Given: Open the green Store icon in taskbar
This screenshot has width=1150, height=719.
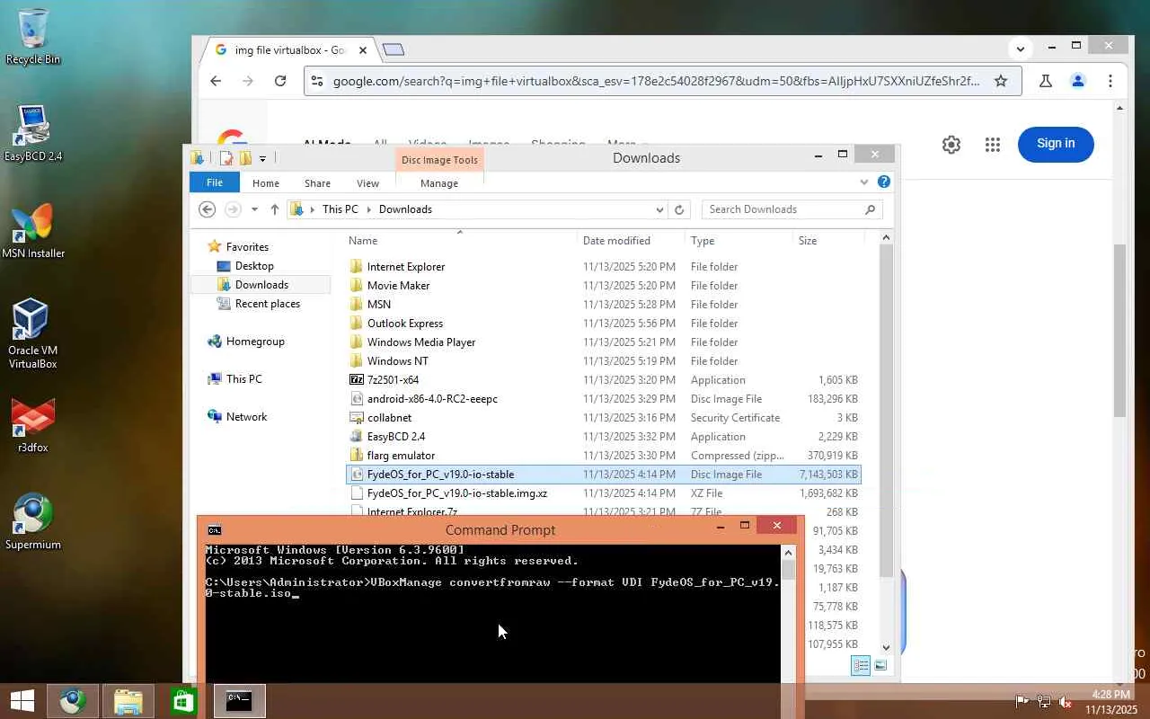Looking at the screenshot, I should (x=183, y=701).
